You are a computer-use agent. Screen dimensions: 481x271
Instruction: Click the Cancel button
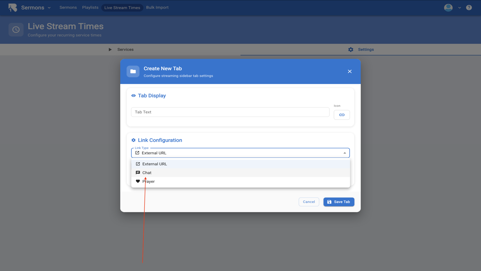[x=309, y=202]
